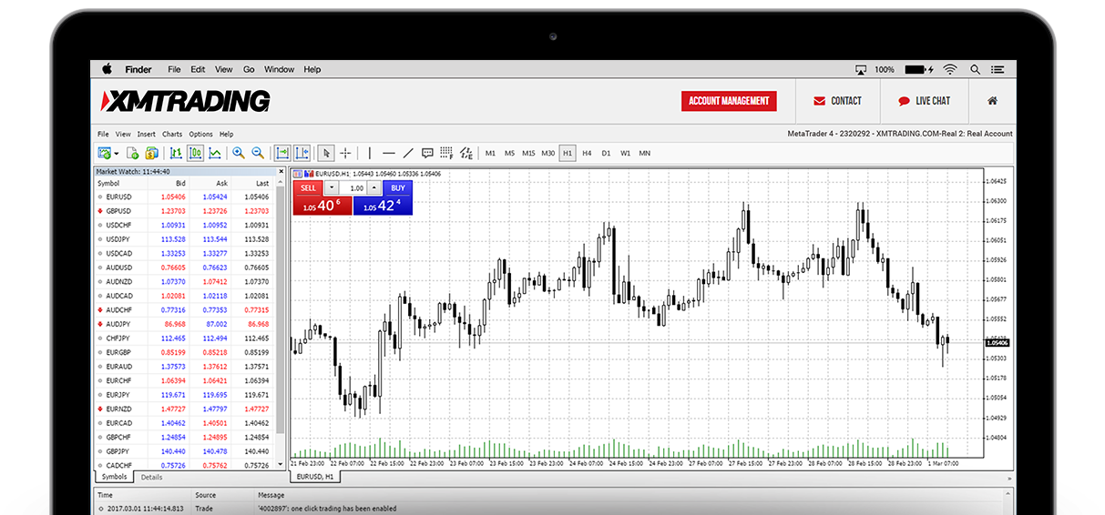Switch to D1 timeframe
Screen dimensions: 1105x515
(606, 153)
